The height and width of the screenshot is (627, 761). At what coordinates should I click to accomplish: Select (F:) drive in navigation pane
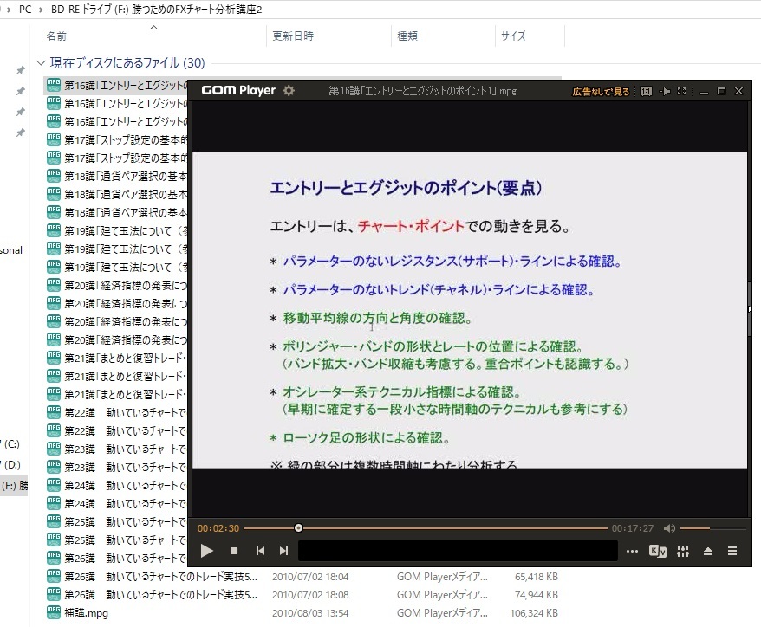tap(14, 485)
